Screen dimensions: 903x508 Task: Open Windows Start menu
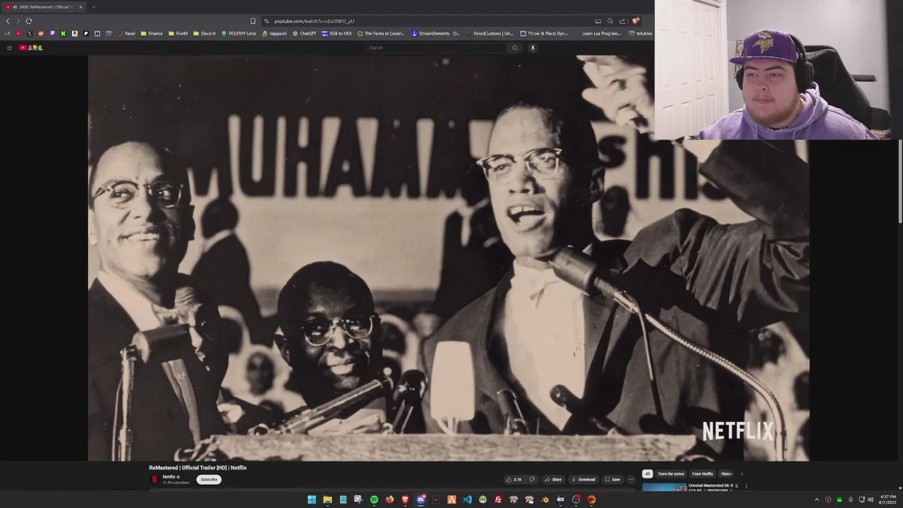[x=312, y=500]
